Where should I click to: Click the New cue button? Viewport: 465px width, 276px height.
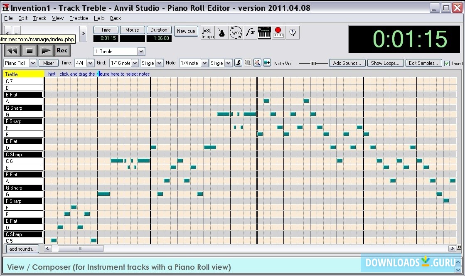[186, 31]
